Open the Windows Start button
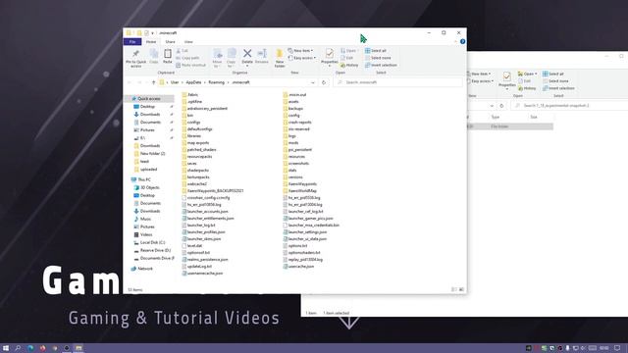 click(x=6, y=348)
